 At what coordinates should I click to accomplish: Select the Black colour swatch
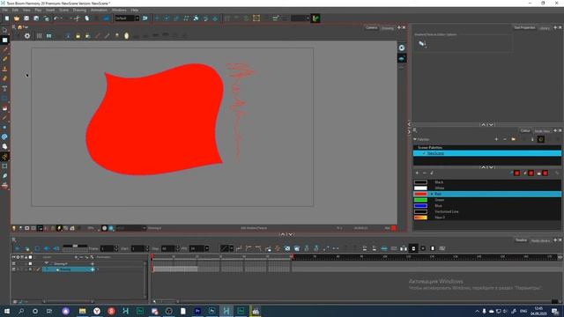[420, 182]
